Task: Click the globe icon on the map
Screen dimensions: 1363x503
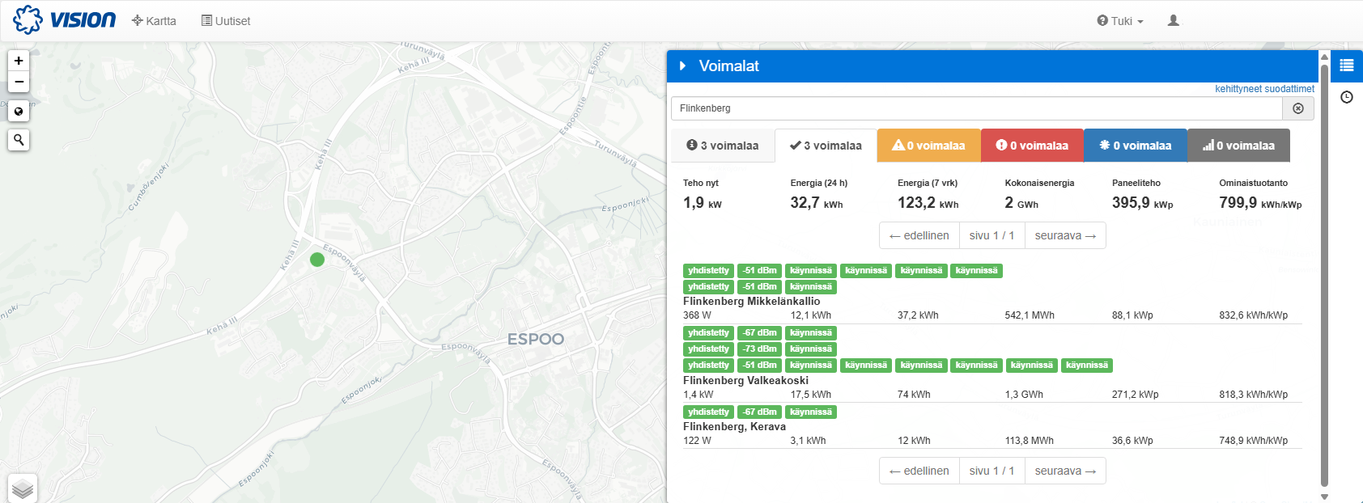Action: click(x=19, y=112)
